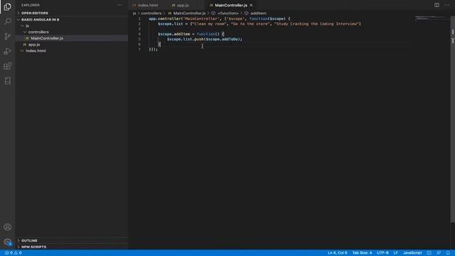Click the code minimap preview
455x256 pixels.
coord(430,18)
